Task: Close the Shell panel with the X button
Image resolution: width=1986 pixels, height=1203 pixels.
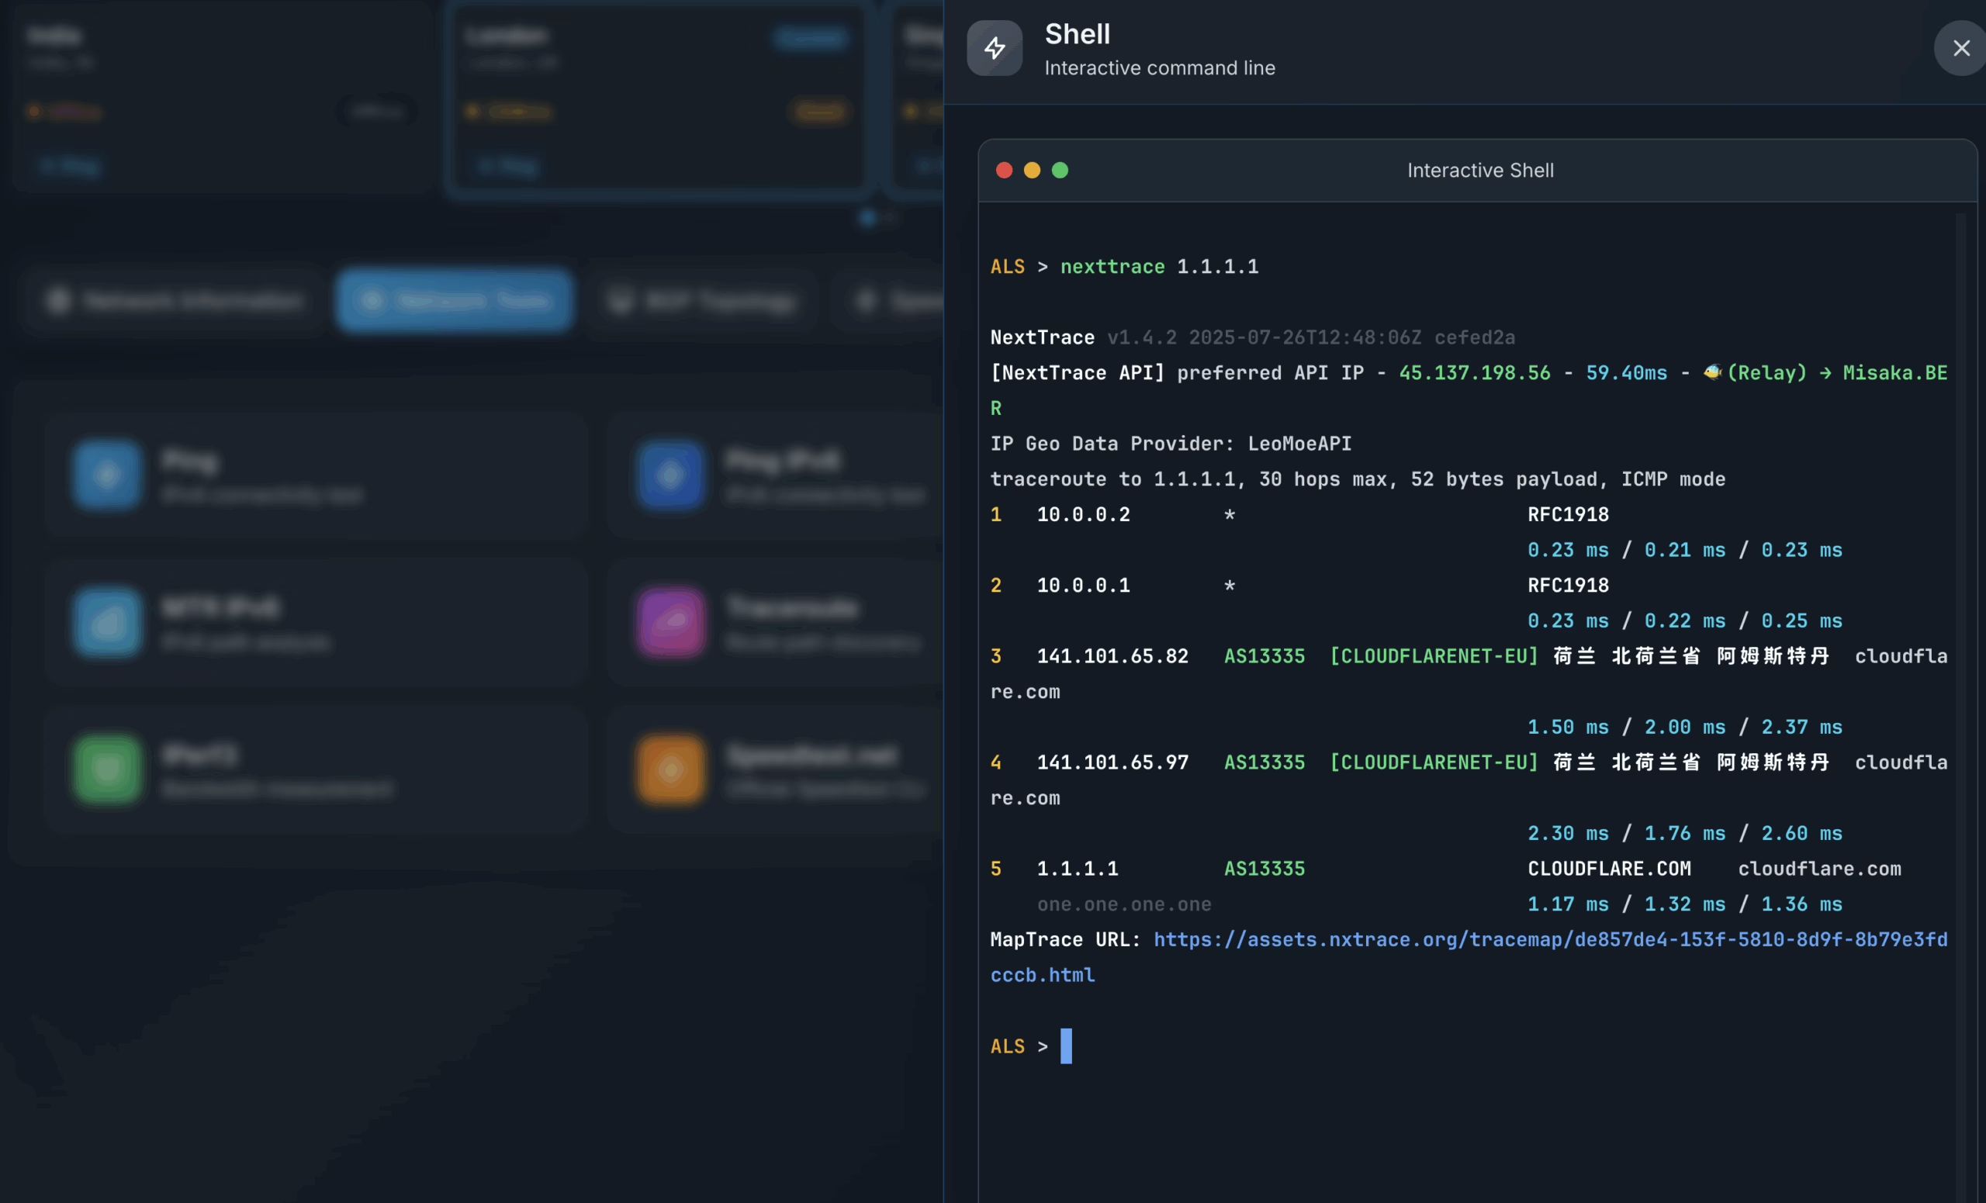Action: (x=1961, y=48)
